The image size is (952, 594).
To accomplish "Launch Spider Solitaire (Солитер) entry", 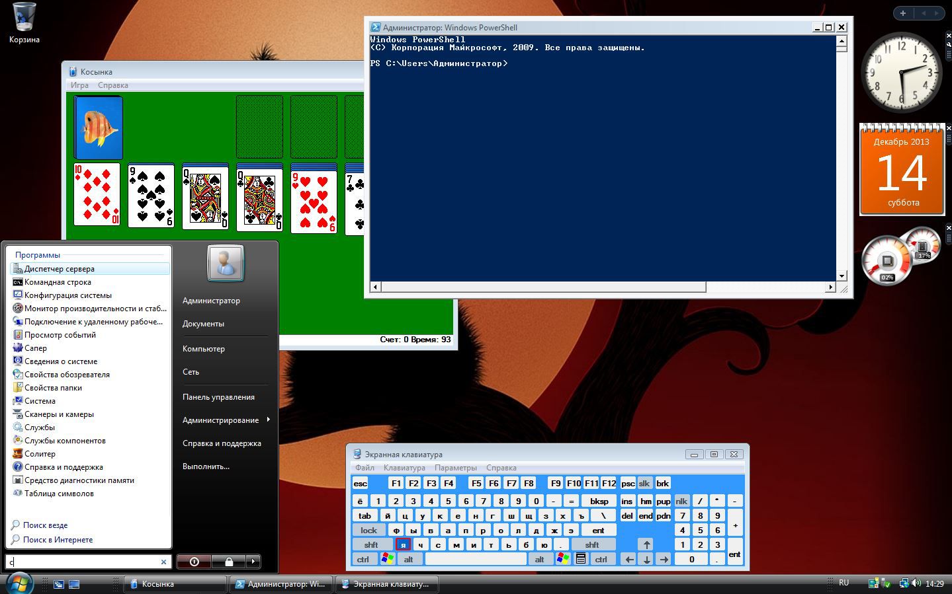I will pyautogui.click(x=90, y=454).
